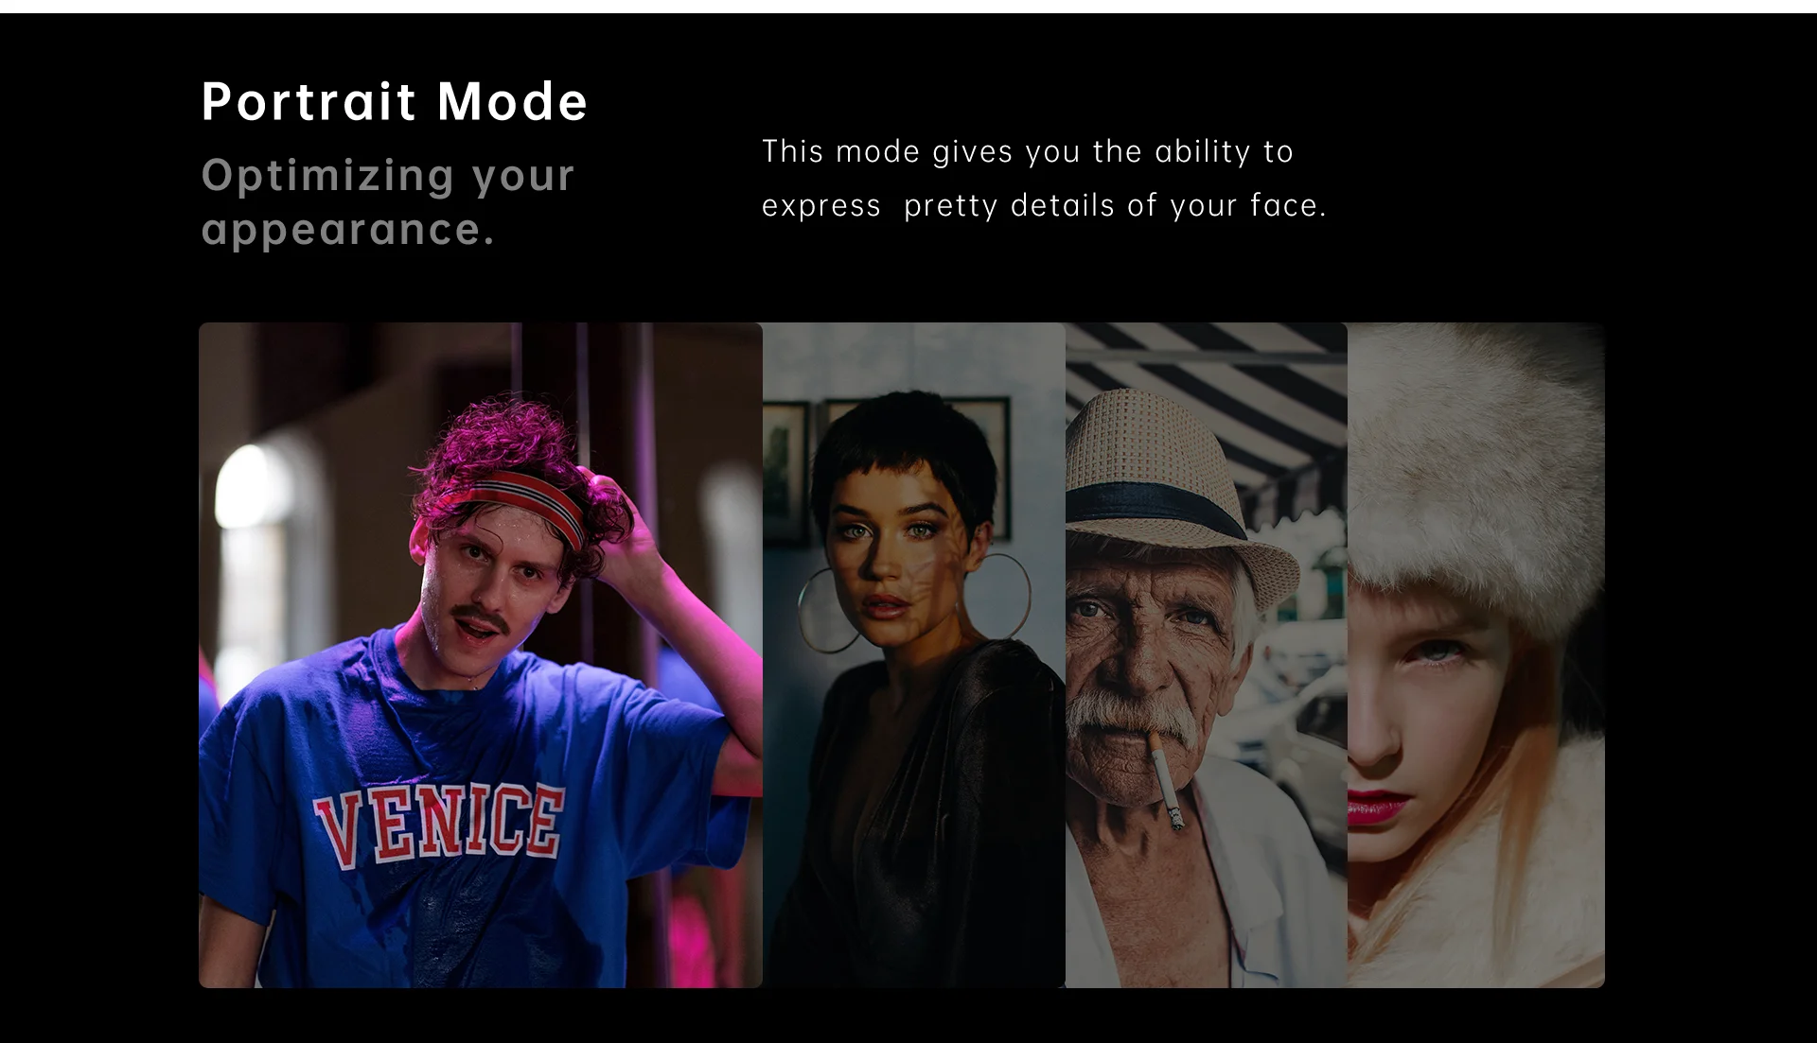Select the portrait with large hoop earrings

(x=914, y=655)
